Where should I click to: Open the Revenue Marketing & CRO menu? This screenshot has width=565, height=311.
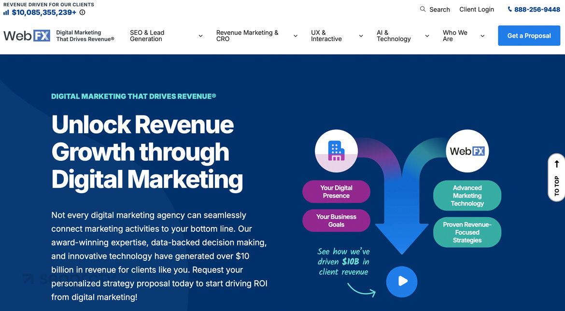(x=247, y=36)
